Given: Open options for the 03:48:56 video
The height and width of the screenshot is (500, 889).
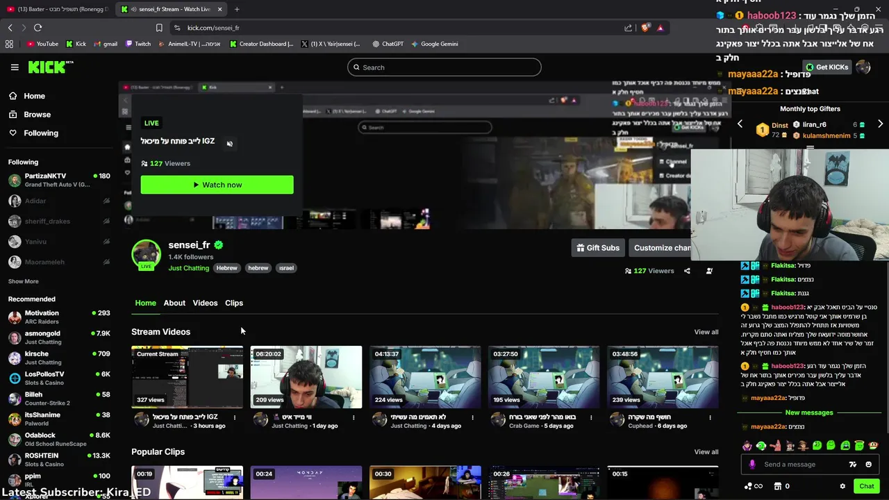Looking at the screenshot, I should pyautogui.click(x=710, y=417).
